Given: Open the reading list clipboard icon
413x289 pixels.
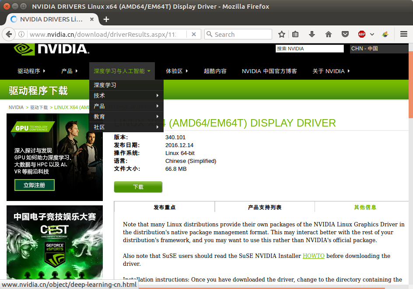Looking at the screenshot, I should pyautogui.click(x=295, y=34).
